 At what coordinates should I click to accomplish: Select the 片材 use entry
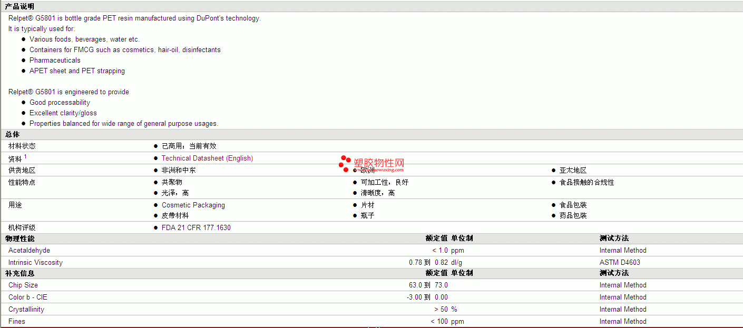(x=368, y=205)
